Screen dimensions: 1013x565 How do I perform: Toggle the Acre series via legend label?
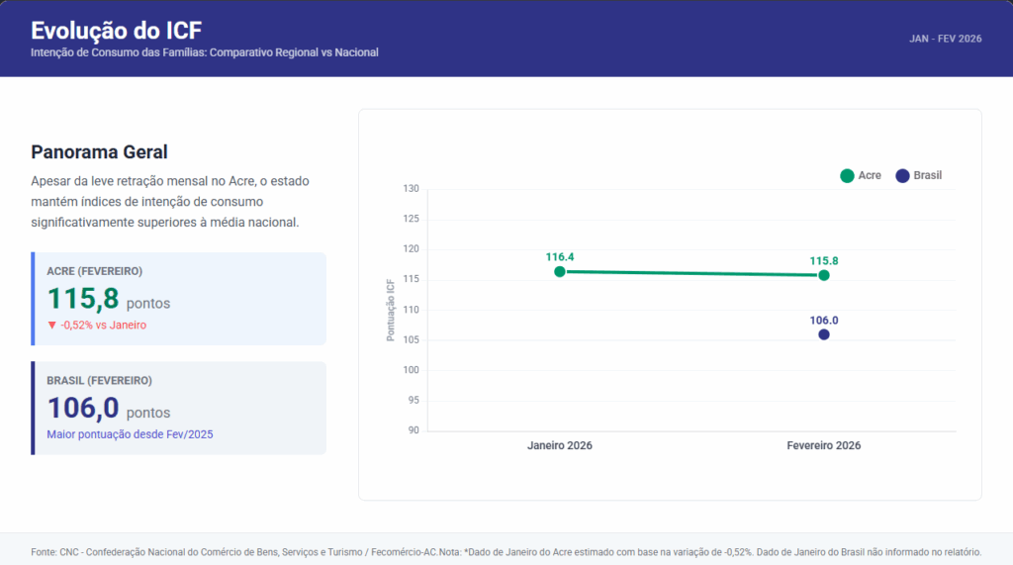click(870, 176)
